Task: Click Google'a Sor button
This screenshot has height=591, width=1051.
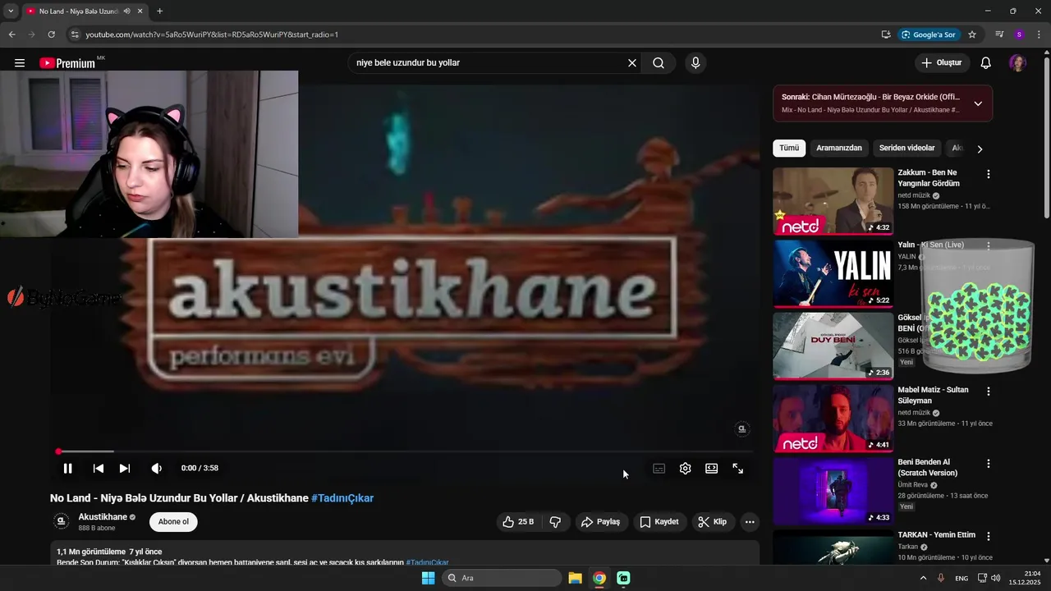Action: 929,34
